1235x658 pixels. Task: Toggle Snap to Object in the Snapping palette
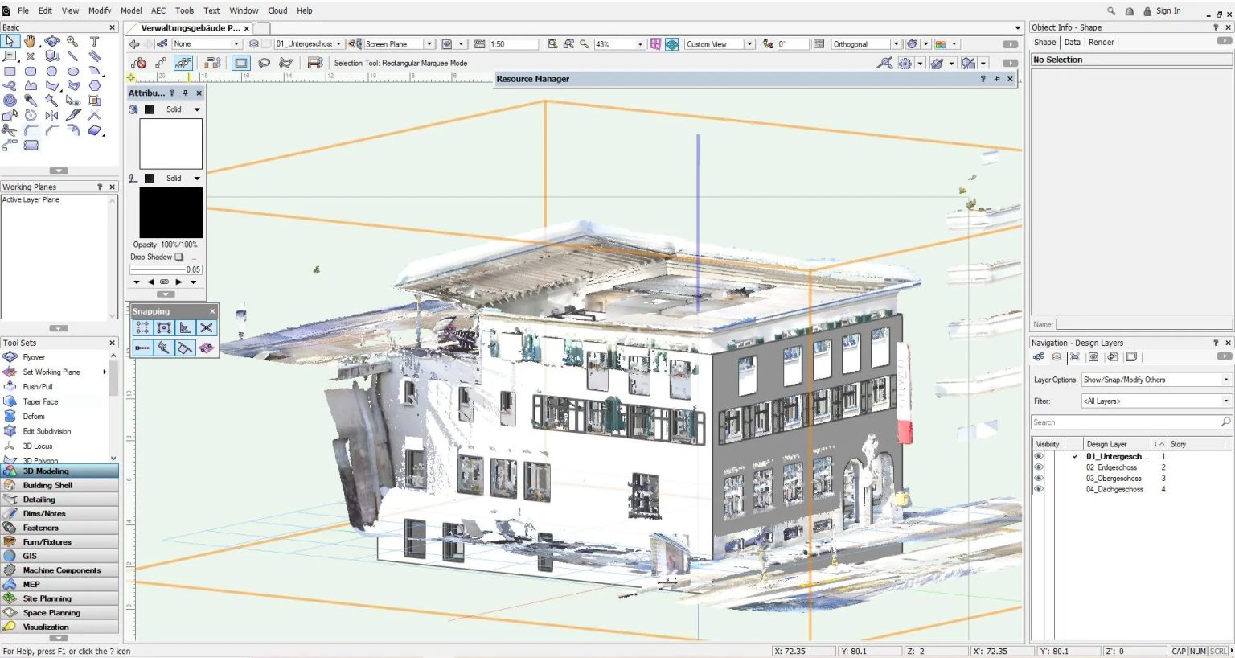coord(163,327)
